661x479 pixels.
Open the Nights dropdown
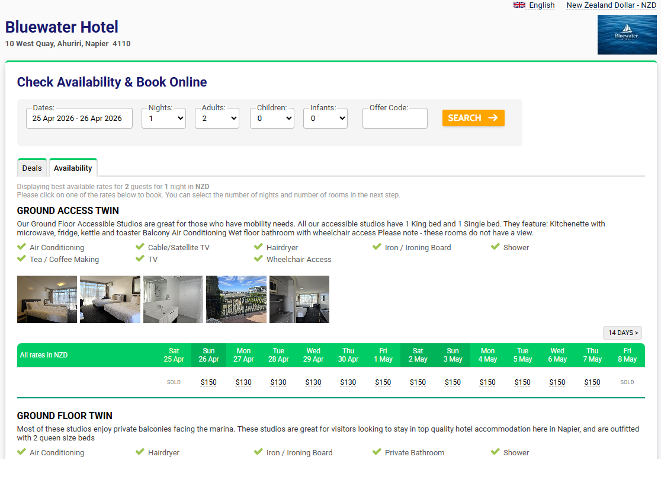coord(163,118)
